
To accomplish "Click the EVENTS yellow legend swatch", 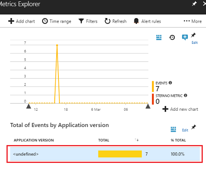I will 153,86.
